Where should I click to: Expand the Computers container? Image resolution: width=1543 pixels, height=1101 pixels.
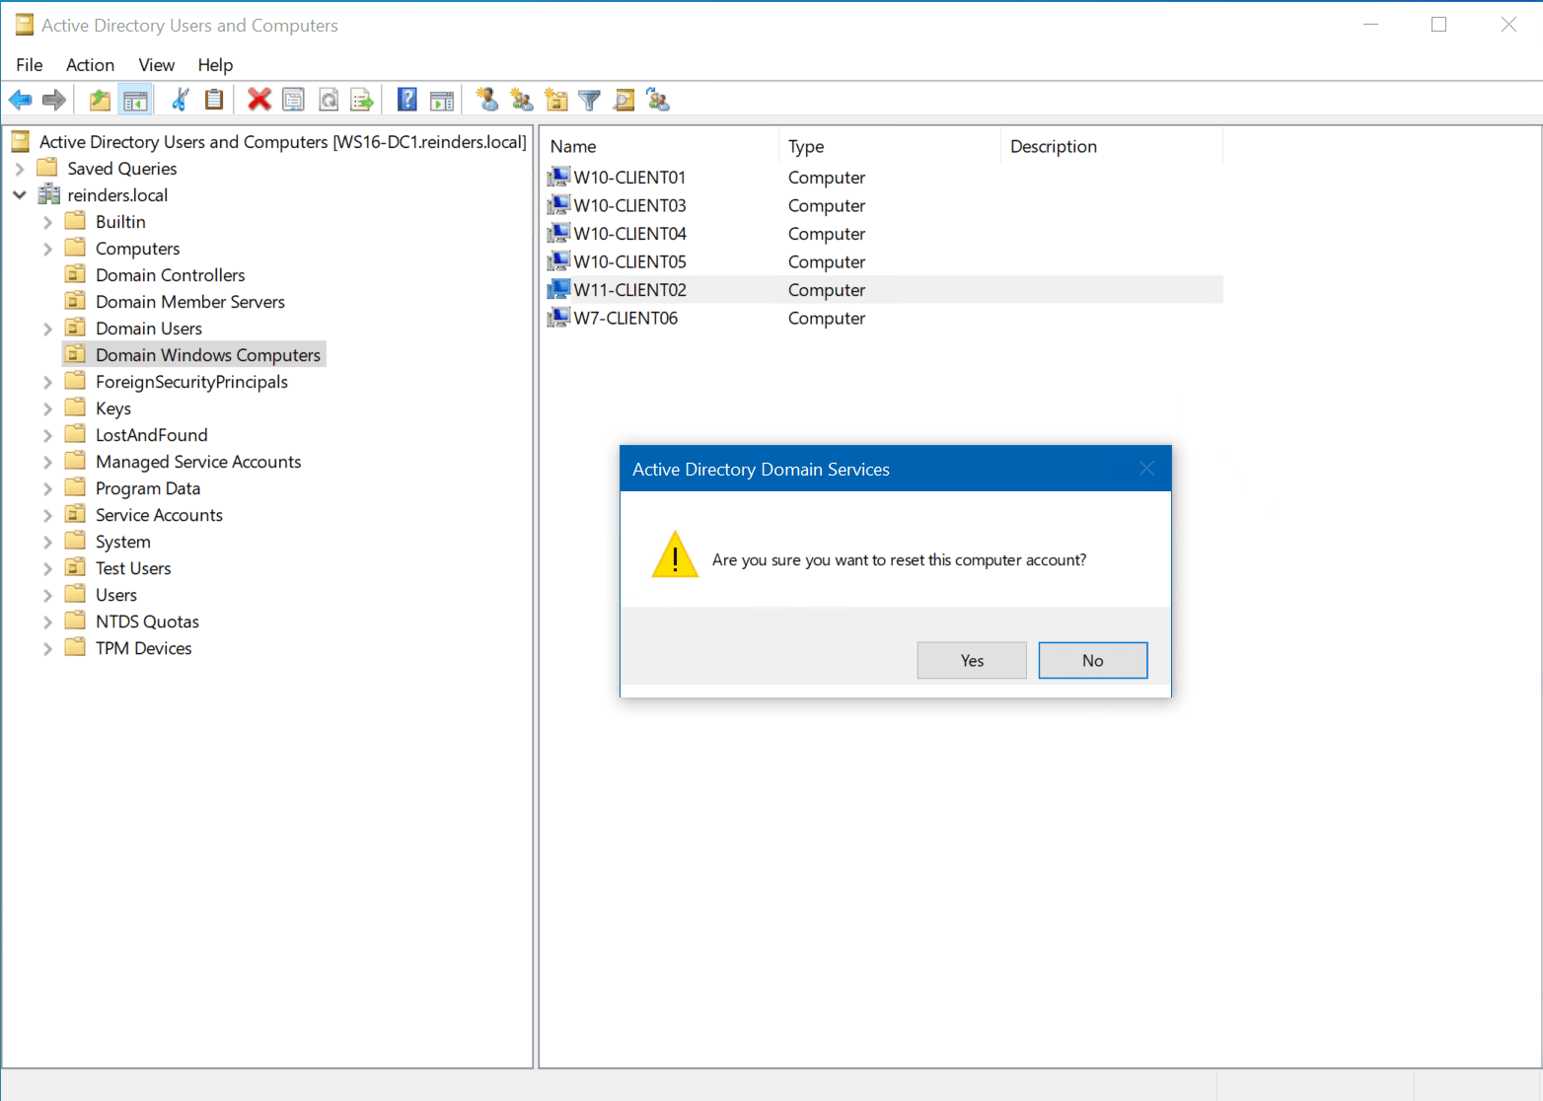click(47, 248)
